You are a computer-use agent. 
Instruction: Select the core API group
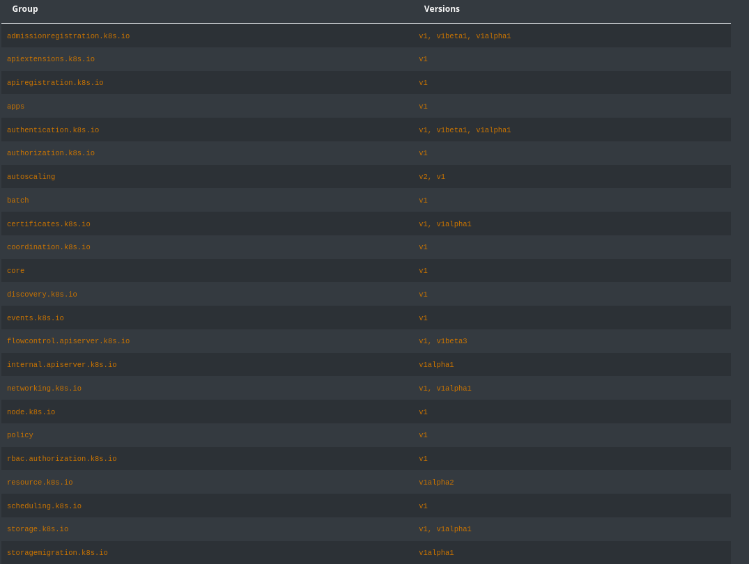[15, 271]
